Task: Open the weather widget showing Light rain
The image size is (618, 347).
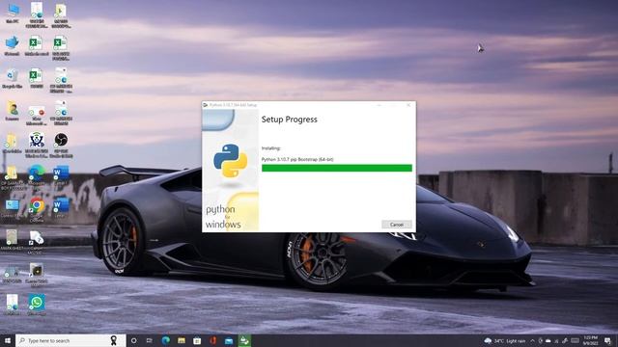Action: click(x=505, y=340)
